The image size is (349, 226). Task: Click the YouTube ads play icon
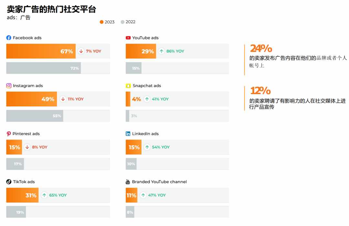128,38
